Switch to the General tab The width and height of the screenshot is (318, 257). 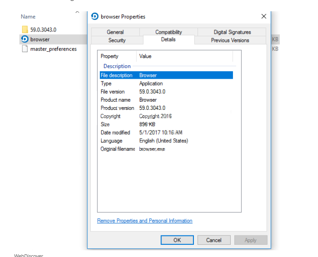tap(116, 32)
